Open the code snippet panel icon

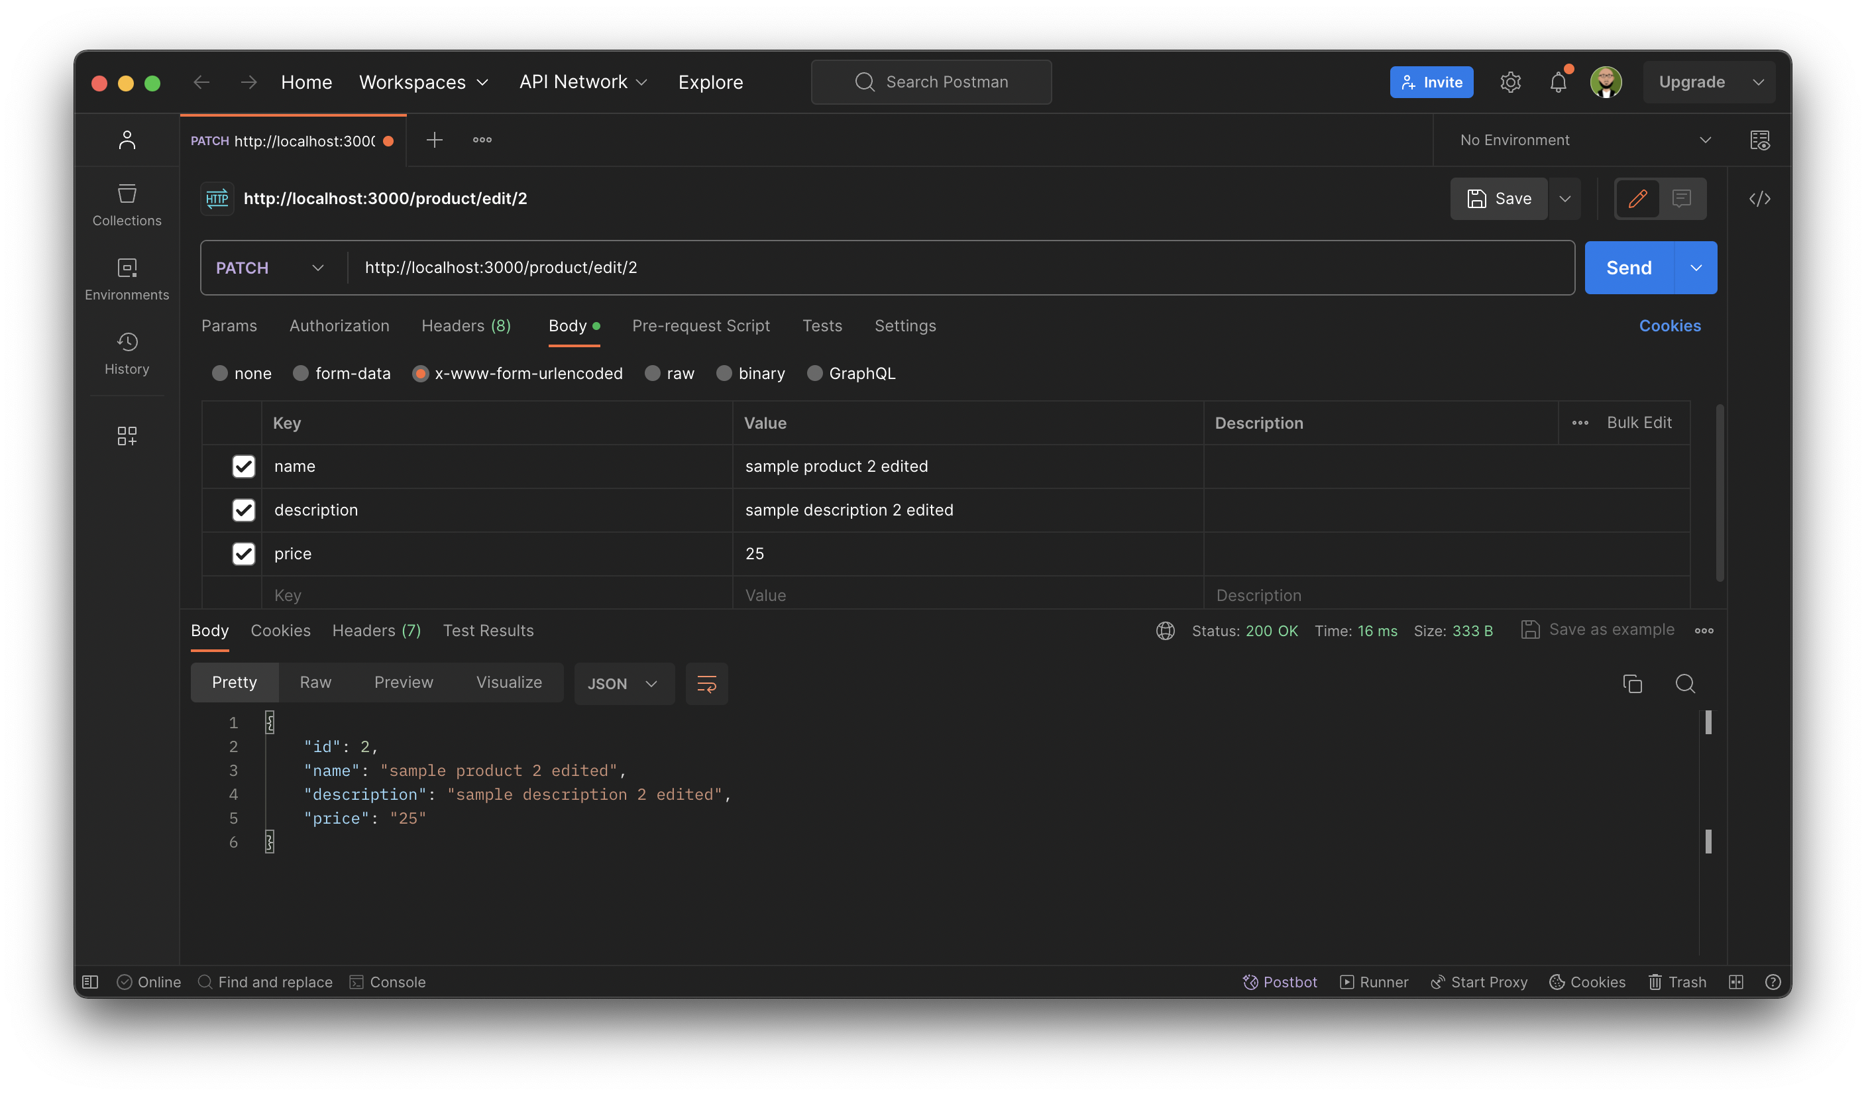pyautogui.click(x=1759, y=199)
